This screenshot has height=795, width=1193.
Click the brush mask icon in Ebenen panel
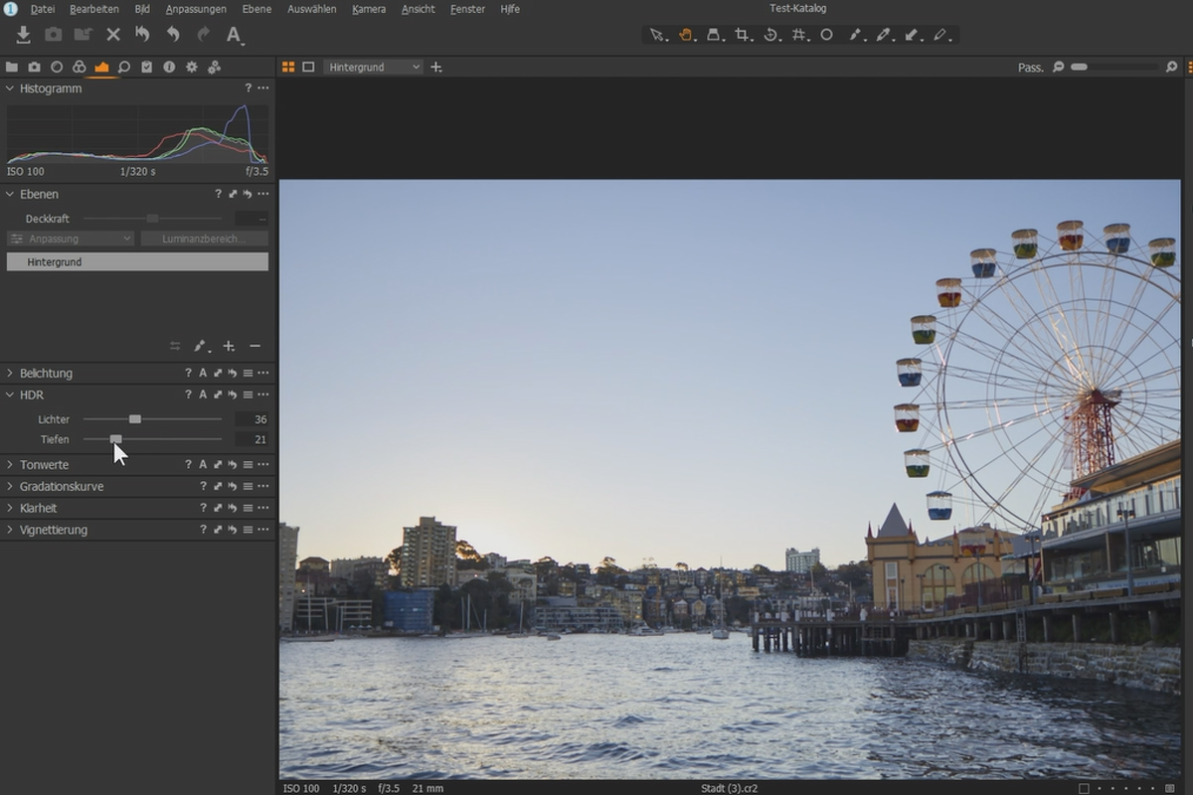click(x=201, y=346)
